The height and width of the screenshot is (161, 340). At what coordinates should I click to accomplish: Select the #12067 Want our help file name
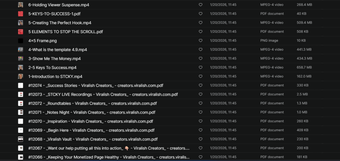[x=109, y=148]
